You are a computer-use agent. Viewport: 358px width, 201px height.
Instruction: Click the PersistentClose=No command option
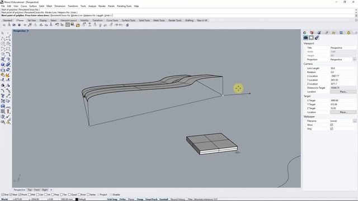coord(60,16)
